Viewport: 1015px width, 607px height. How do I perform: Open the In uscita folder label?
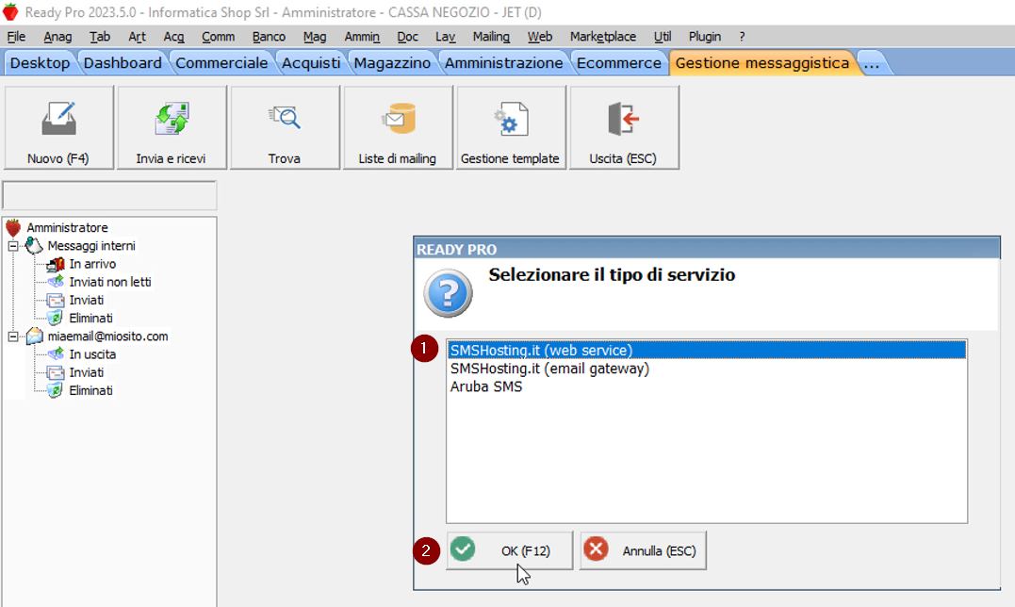(x=92, y=354)
